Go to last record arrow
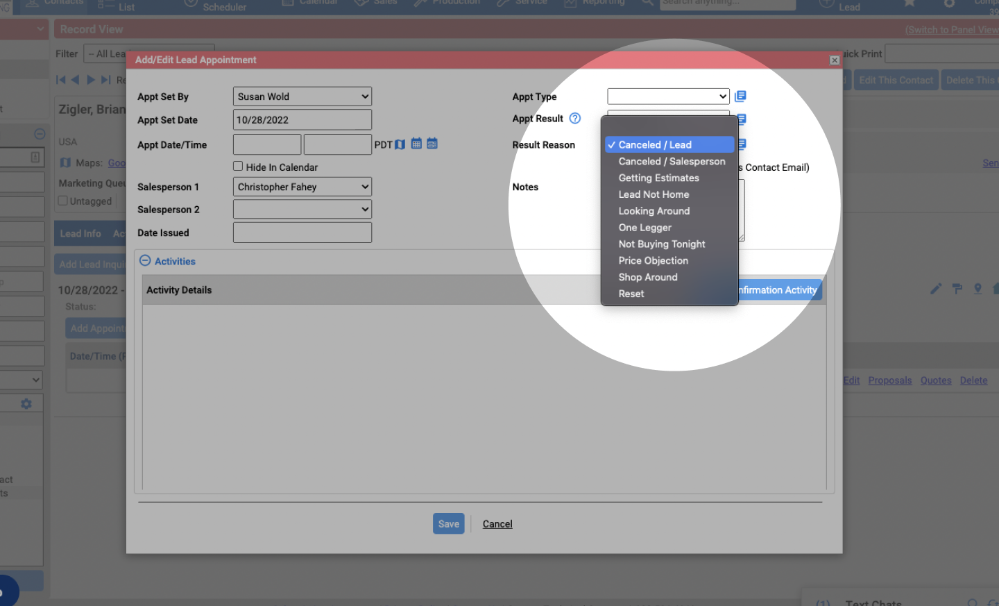 pos(105,80)
